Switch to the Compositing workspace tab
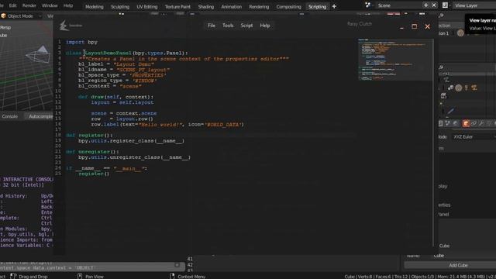The width and height of the screenshot is (496, 279). 288,7
